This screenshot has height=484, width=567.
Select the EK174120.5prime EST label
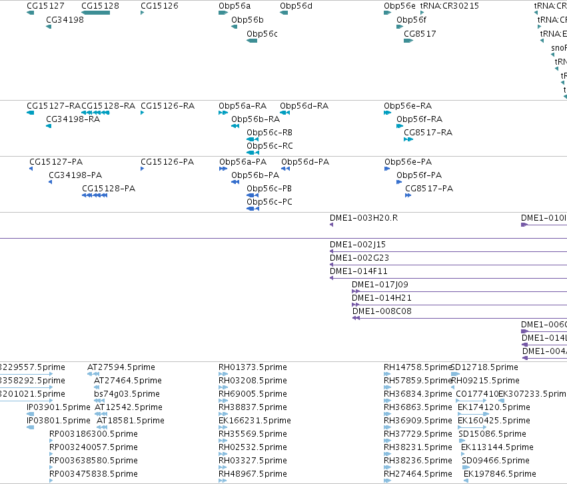[494, 408]
